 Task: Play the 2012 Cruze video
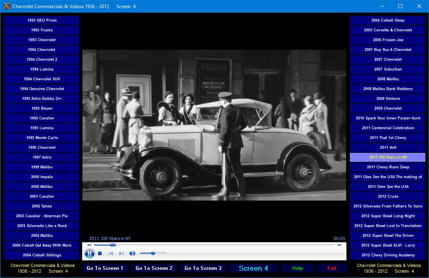click(388, 196)
